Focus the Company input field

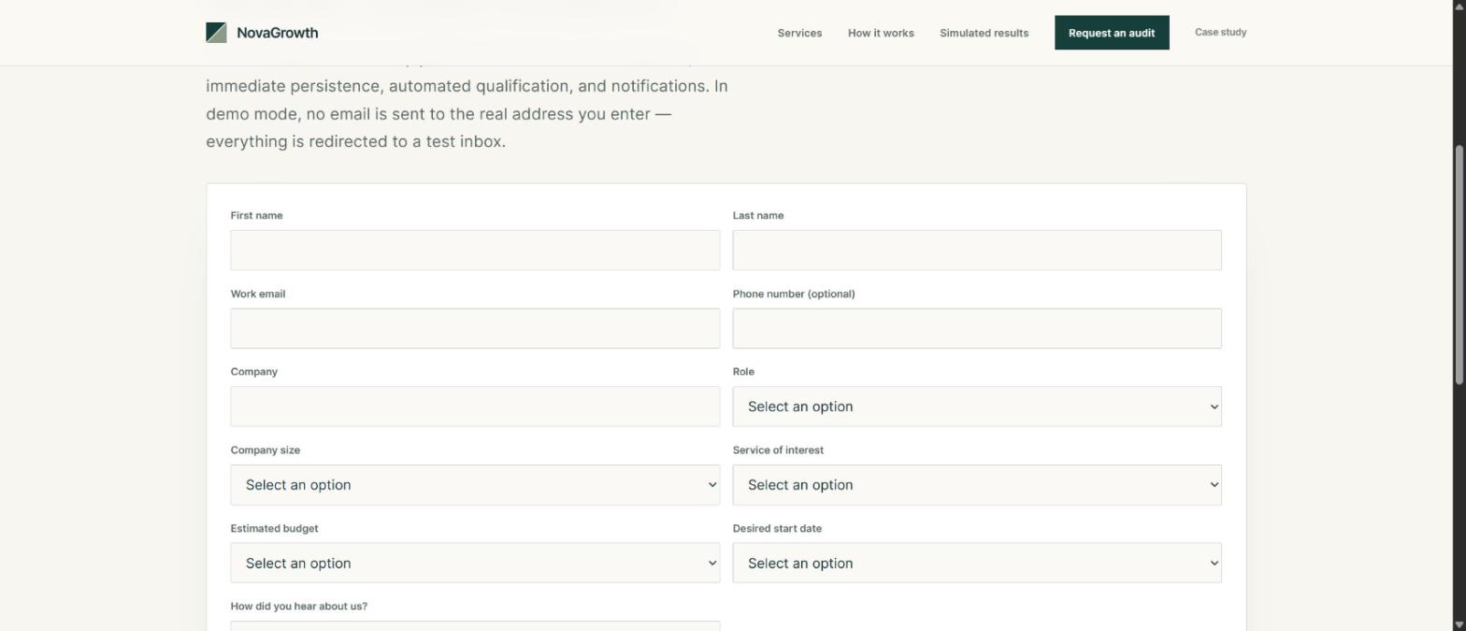pos(475,407)
